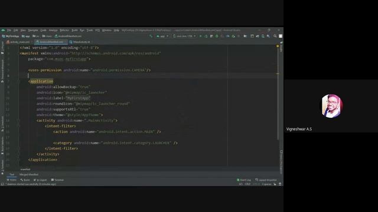Click the Stop toolbar icon
The height and width of the screenshot is (212, 378).
pos(239,36)
